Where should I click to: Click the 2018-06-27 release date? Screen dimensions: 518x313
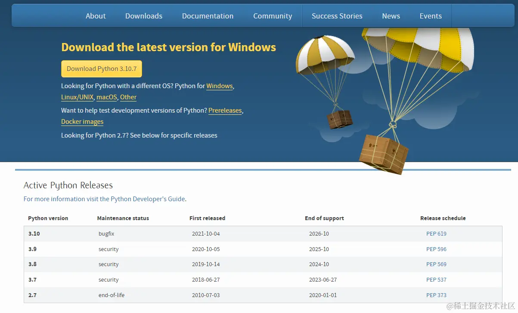[x=206, y=280]
